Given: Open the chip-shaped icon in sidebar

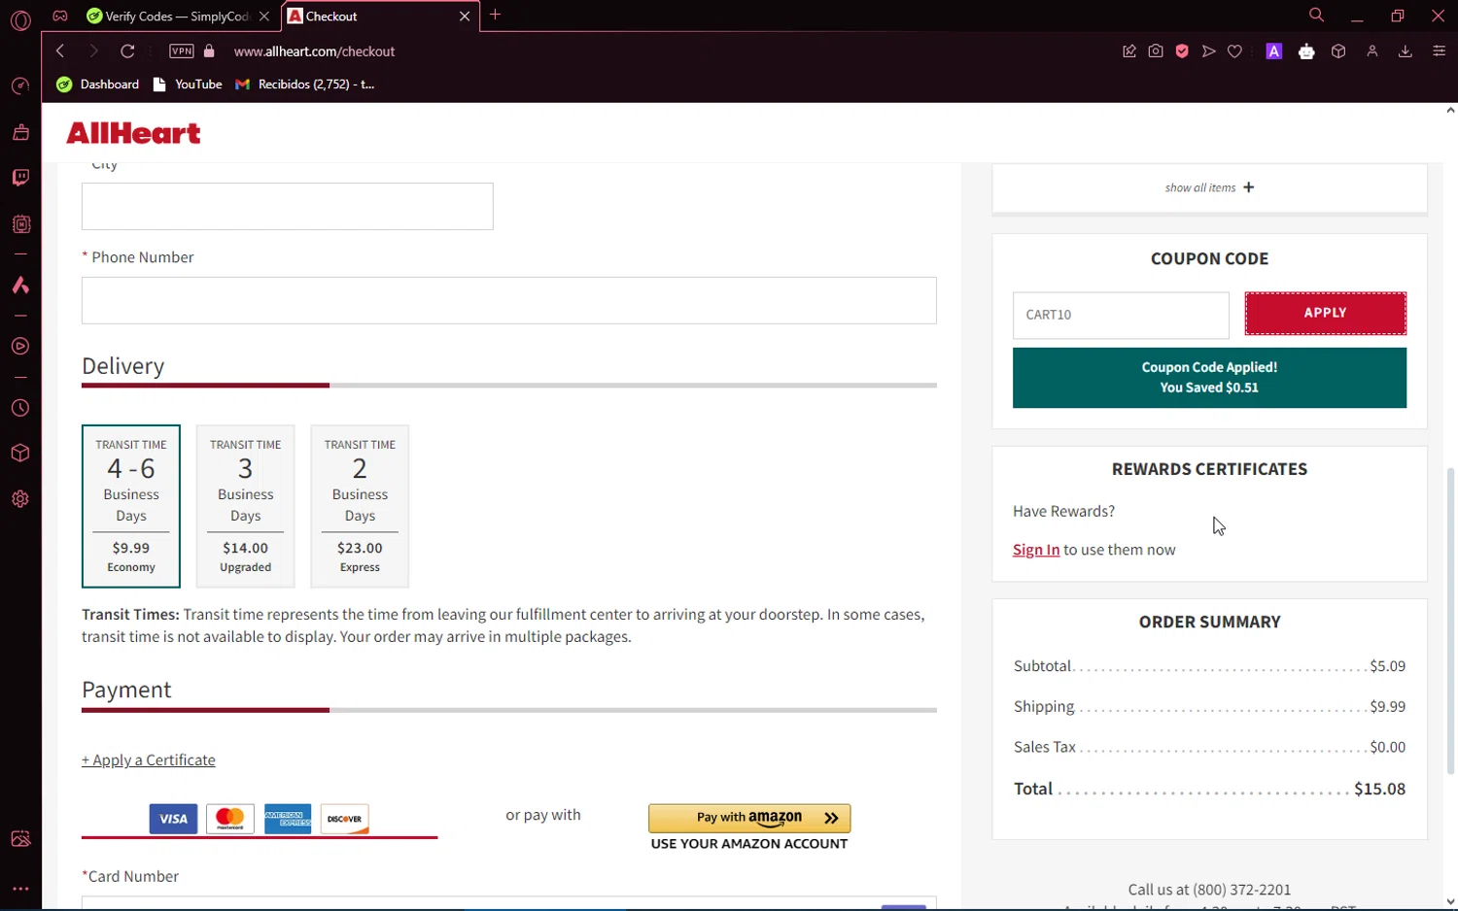Looking at the screenshot, I should (x=20, y=224).
